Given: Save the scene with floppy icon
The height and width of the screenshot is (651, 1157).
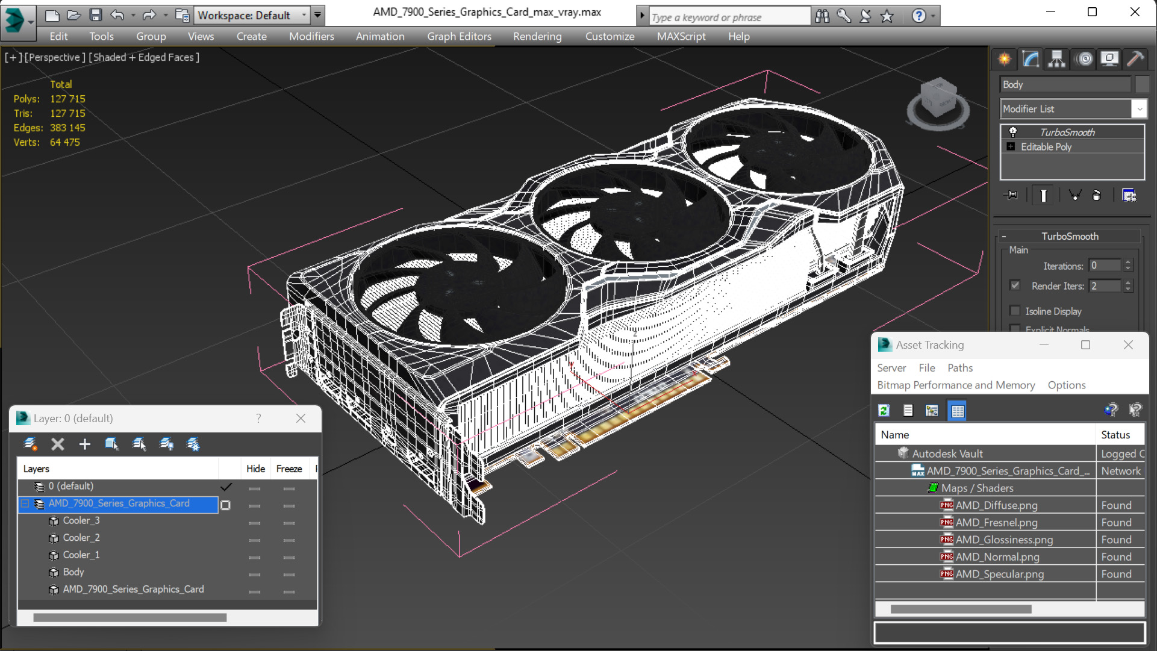Looking at the screenshot, I should pos(95,15).
